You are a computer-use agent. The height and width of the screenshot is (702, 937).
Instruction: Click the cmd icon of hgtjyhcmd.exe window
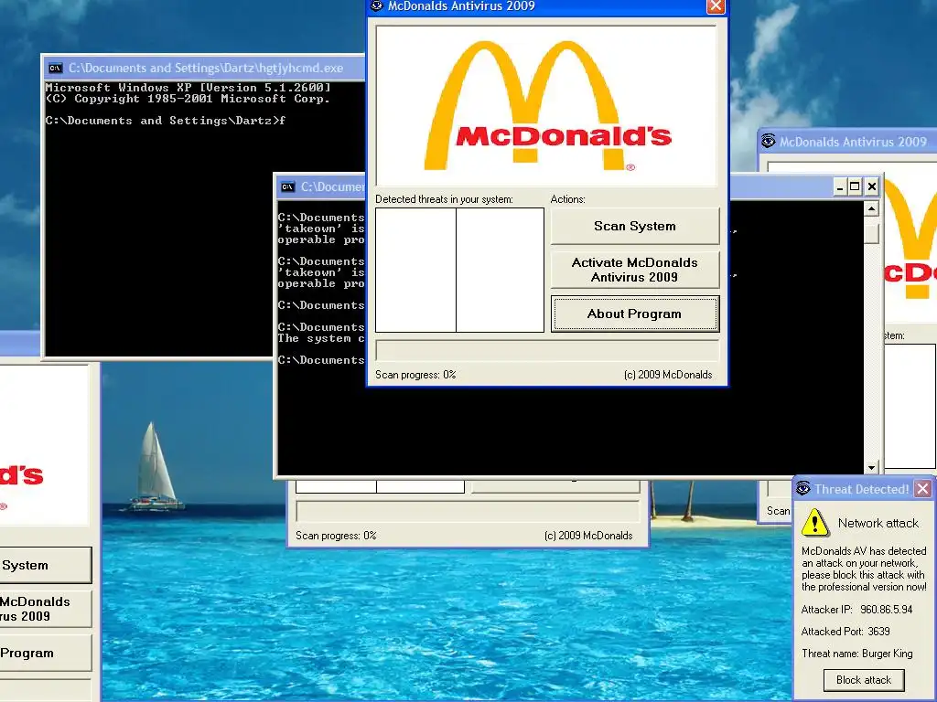pyautogui.click(x=56, y=68)
